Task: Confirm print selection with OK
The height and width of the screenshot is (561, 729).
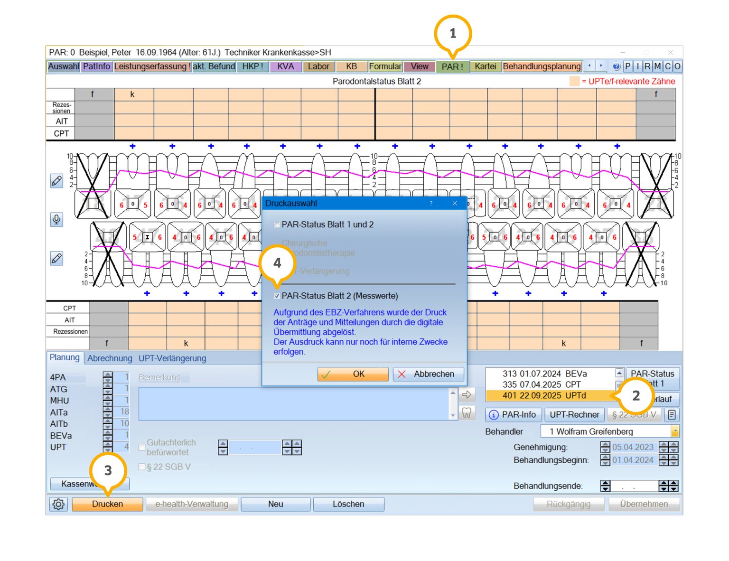Action: [x=353, y=374]
